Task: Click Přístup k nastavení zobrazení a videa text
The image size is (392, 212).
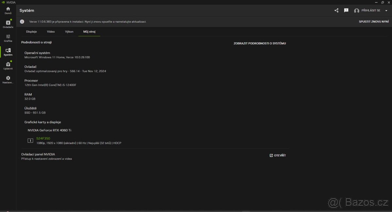Action: [46, 159]
